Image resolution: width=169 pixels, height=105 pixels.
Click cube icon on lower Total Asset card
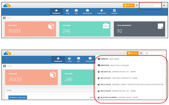53,75
